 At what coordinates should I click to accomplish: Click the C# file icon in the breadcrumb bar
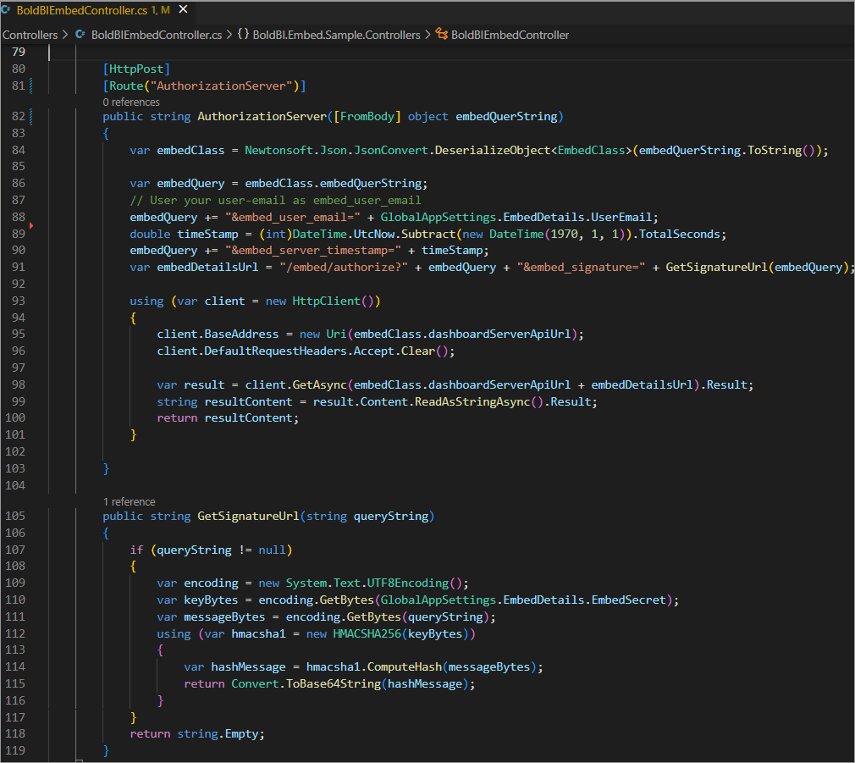79,35
